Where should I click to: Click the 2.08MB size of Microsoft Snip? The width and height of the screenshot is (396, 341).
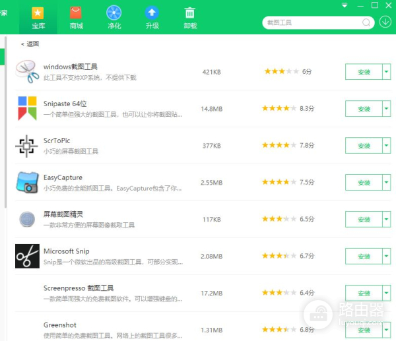coord(212,257)
